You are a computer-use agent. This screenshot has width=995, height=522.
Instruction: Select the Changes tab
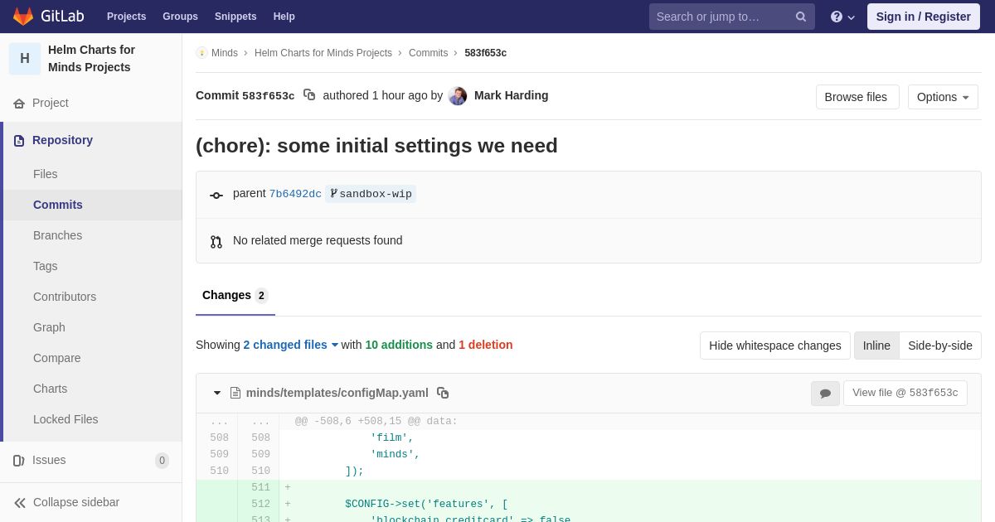pyautogui.click(x=235, y=296)
